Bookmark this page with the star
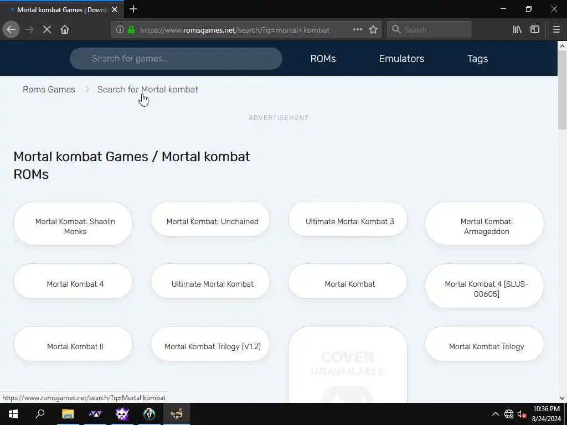The image size is (567, 425). [373, 30]
